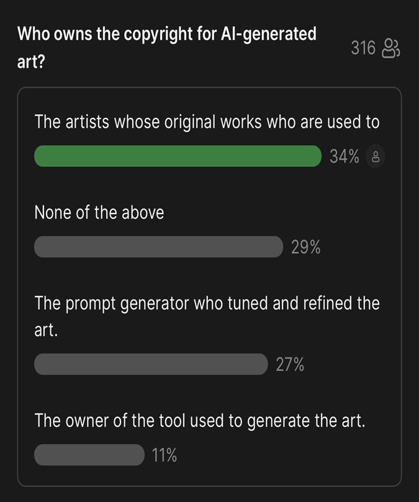
Task: Click the 27% gray result bar
Action: (151, 364)
